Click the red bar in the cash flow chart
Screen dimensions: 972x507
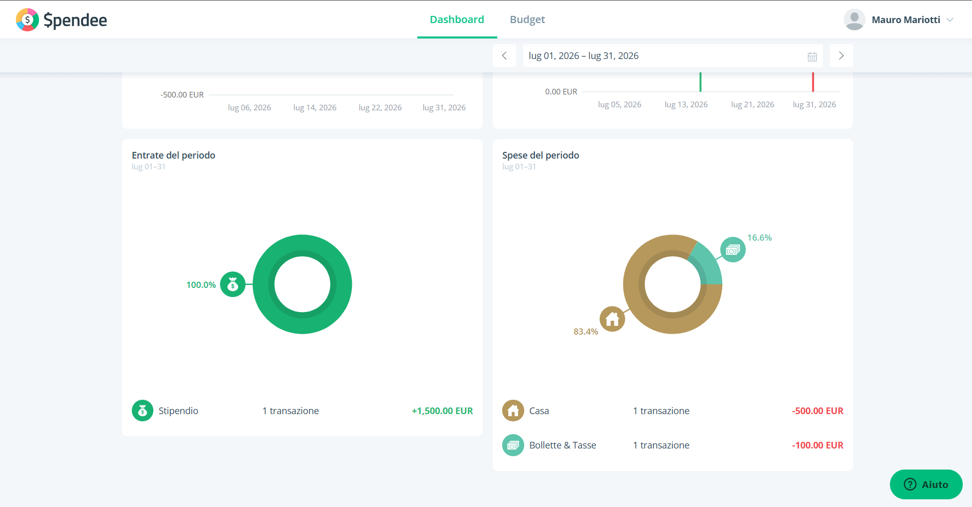point(813,82)
